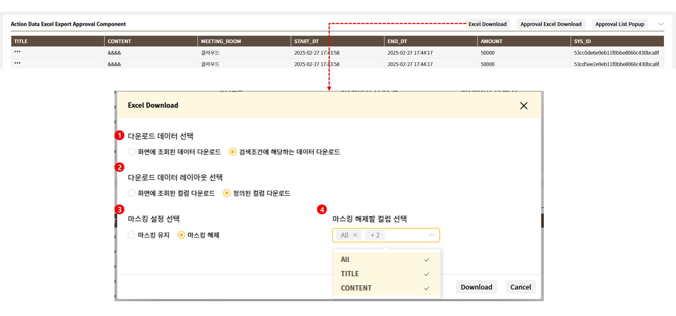Select 마스킹 유지 radio option
The height and width of the screenshot is (316, 676).
131,235
